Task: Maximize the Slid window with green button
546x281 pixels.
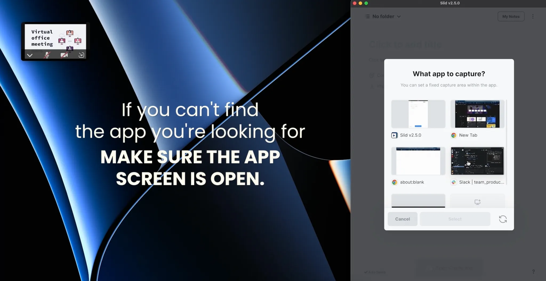Action: 366,3
